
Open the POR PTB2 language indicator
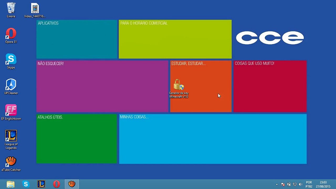click(x=309, y=184)
